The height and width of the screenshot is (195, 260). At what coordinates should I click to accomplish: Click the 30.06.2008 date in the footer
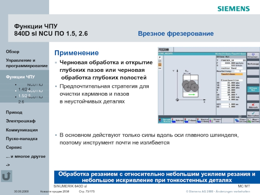point(21,191)
